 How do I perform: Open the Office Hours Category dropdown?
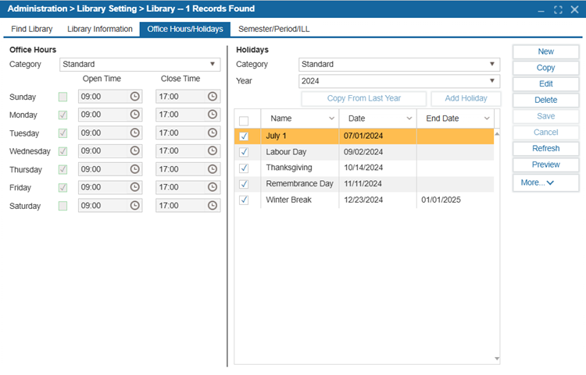point(140,64)
